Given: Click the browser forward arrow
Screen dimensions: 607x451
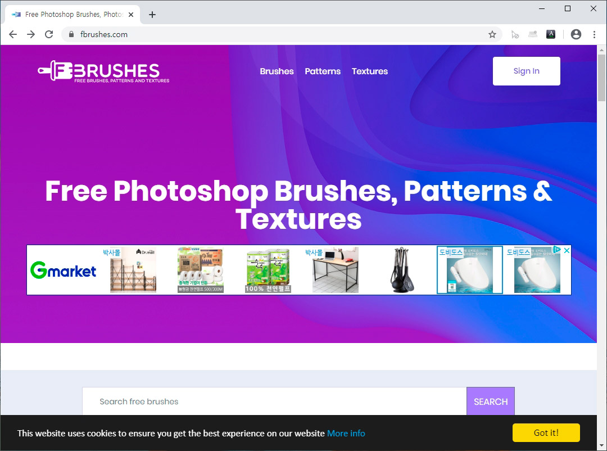Looking at the screenshot, I should [x=30, y=34].
